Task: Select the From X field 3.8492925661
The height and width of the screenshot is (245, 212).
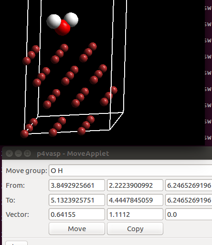Action: [77, 185]
